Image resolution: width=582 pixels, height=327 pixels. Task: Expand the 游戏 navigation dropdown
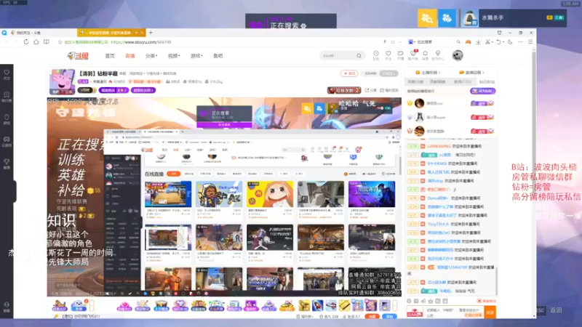coord(196,56)
